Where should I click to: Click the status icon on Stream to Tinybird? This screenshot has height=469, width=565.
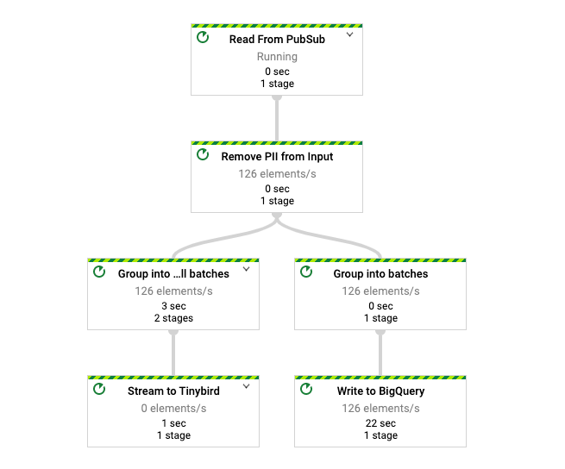99,390
